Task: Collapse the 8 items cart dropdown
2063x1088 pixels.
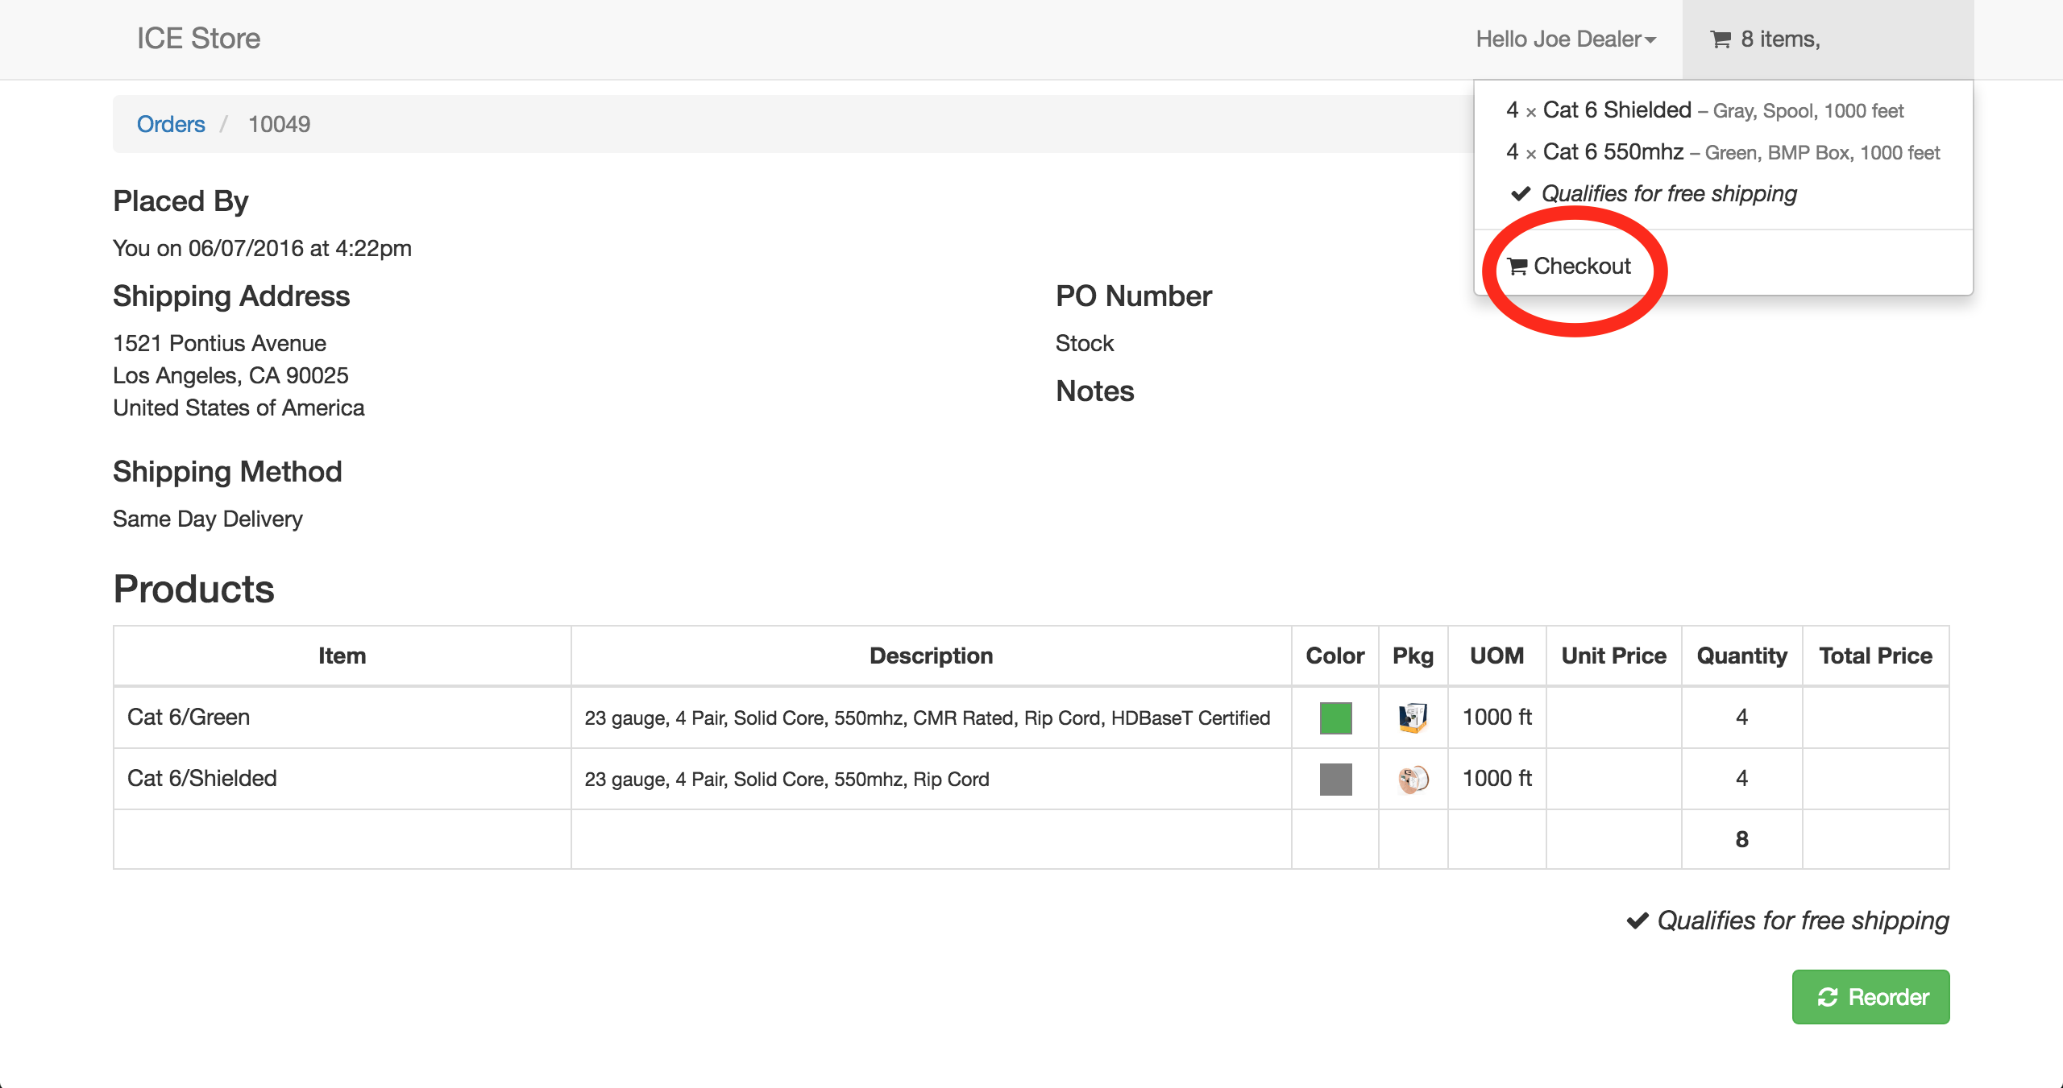Action: tap(1779, 39)
